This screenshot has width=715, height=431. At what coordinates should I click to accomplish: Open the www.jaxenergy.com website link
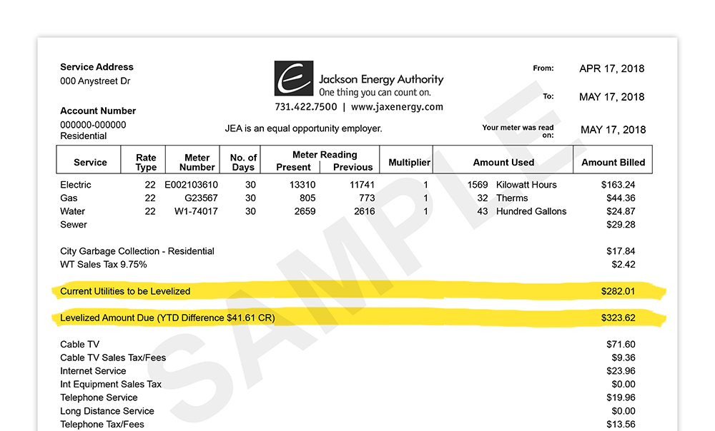pos(397,107)
